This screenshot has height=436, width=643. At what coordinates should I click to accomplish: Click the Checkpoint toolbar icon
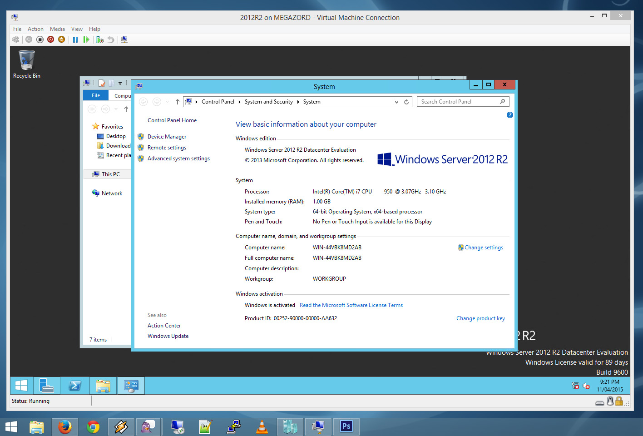tap(100, 40)
